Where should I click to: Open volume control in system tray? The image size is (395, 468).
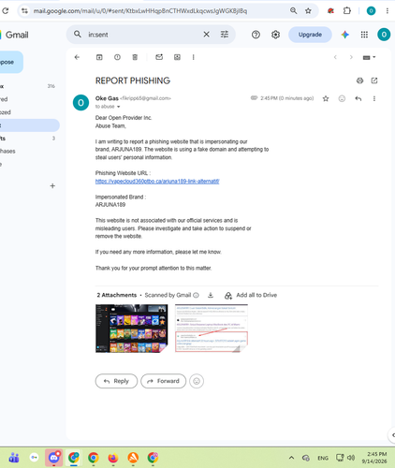(x=351, y=458)
